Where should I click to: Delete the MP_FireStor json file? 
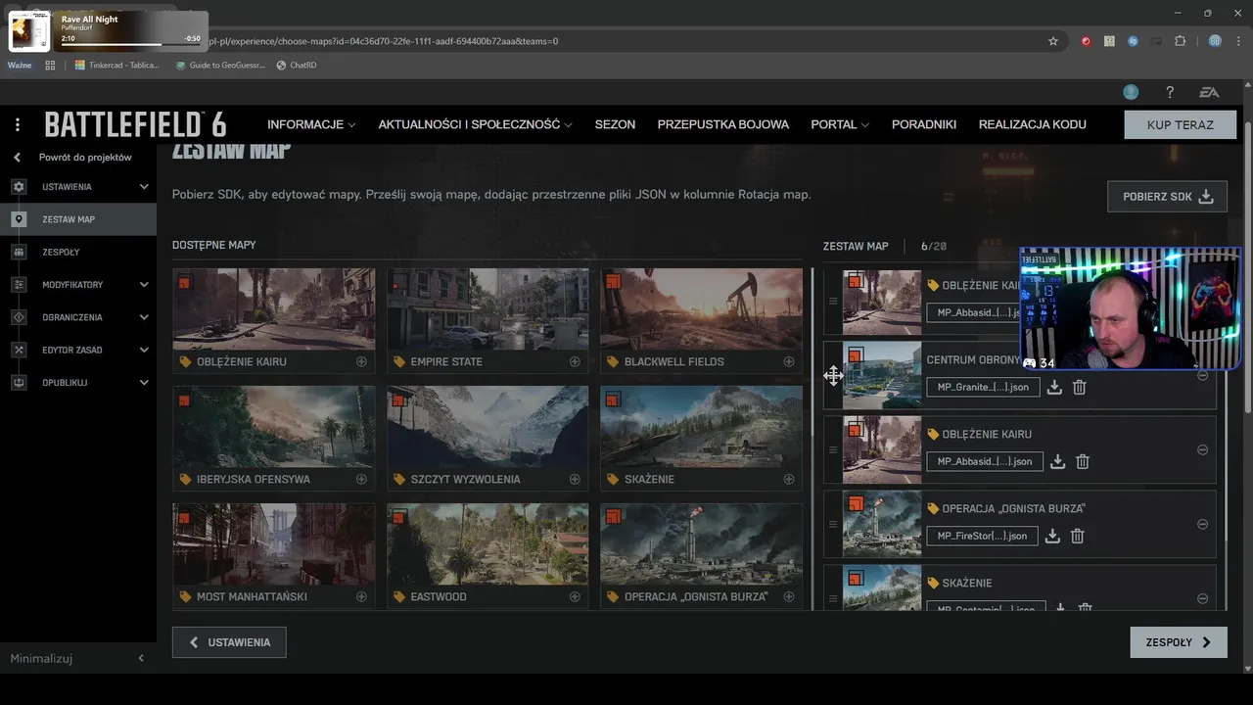point(1077,536)
